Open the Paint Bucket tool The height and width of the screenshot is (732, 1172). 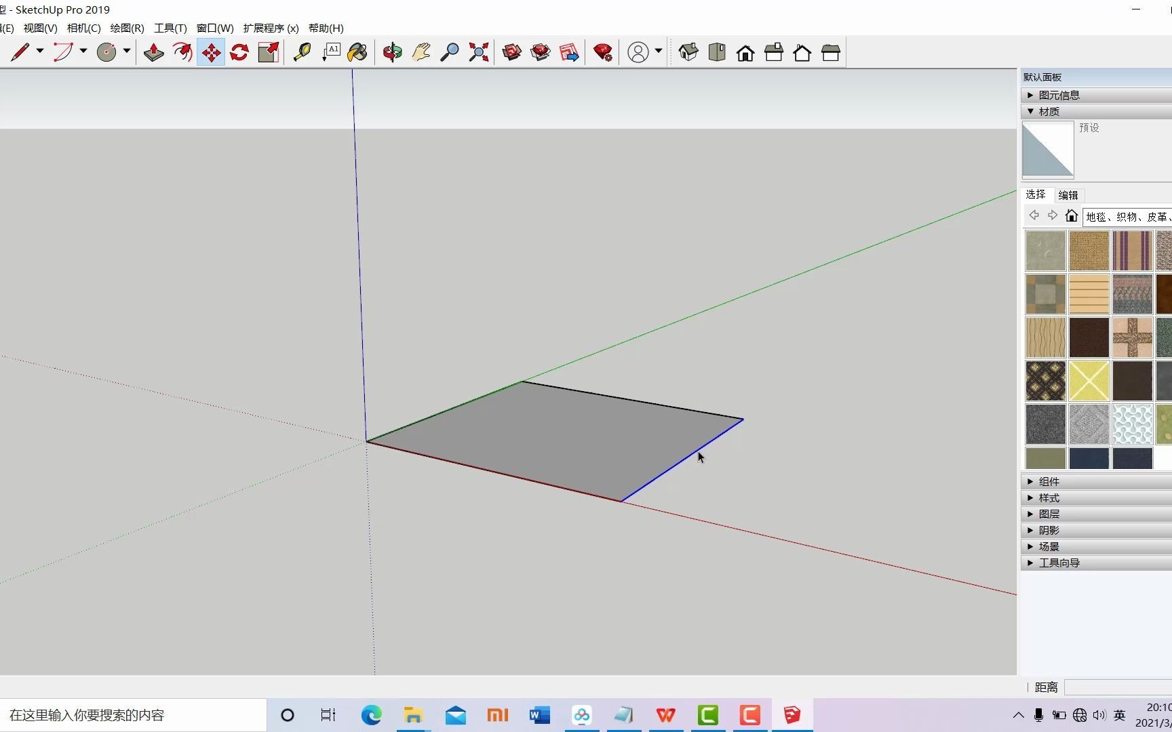tap(357, 52)
